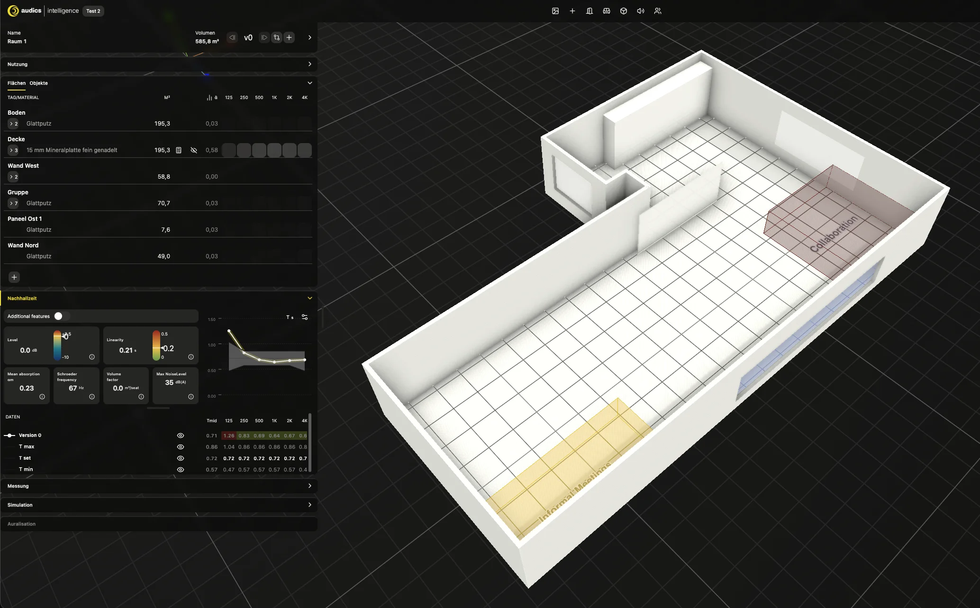The height and width of the screenshot is (608, 980).
Task: Collapse the Nachhallzeit panel
Action: point(310,298)
